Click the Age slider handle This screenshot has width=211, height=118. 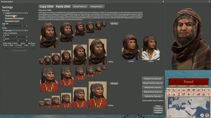[23, 26]
